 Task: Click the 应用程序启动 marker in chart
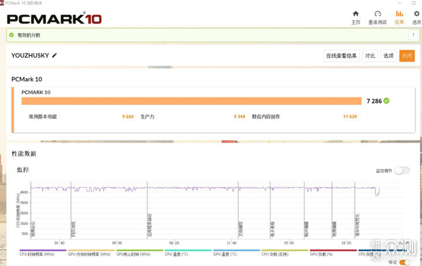tap(149, 225)
